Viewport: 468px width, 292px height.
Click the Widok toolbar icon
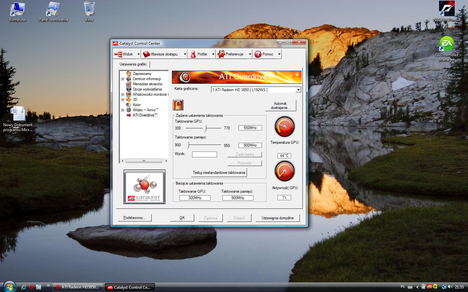click(118, 54)
